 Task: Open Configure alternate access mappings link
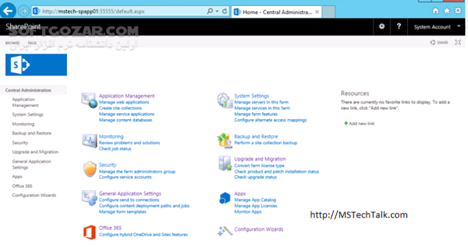pos(270,120)
